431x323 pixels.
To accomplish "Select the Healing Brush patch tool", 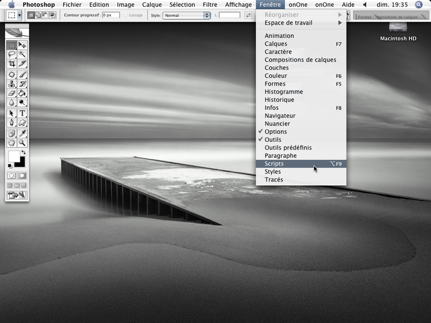I will [x=11, y=74].
